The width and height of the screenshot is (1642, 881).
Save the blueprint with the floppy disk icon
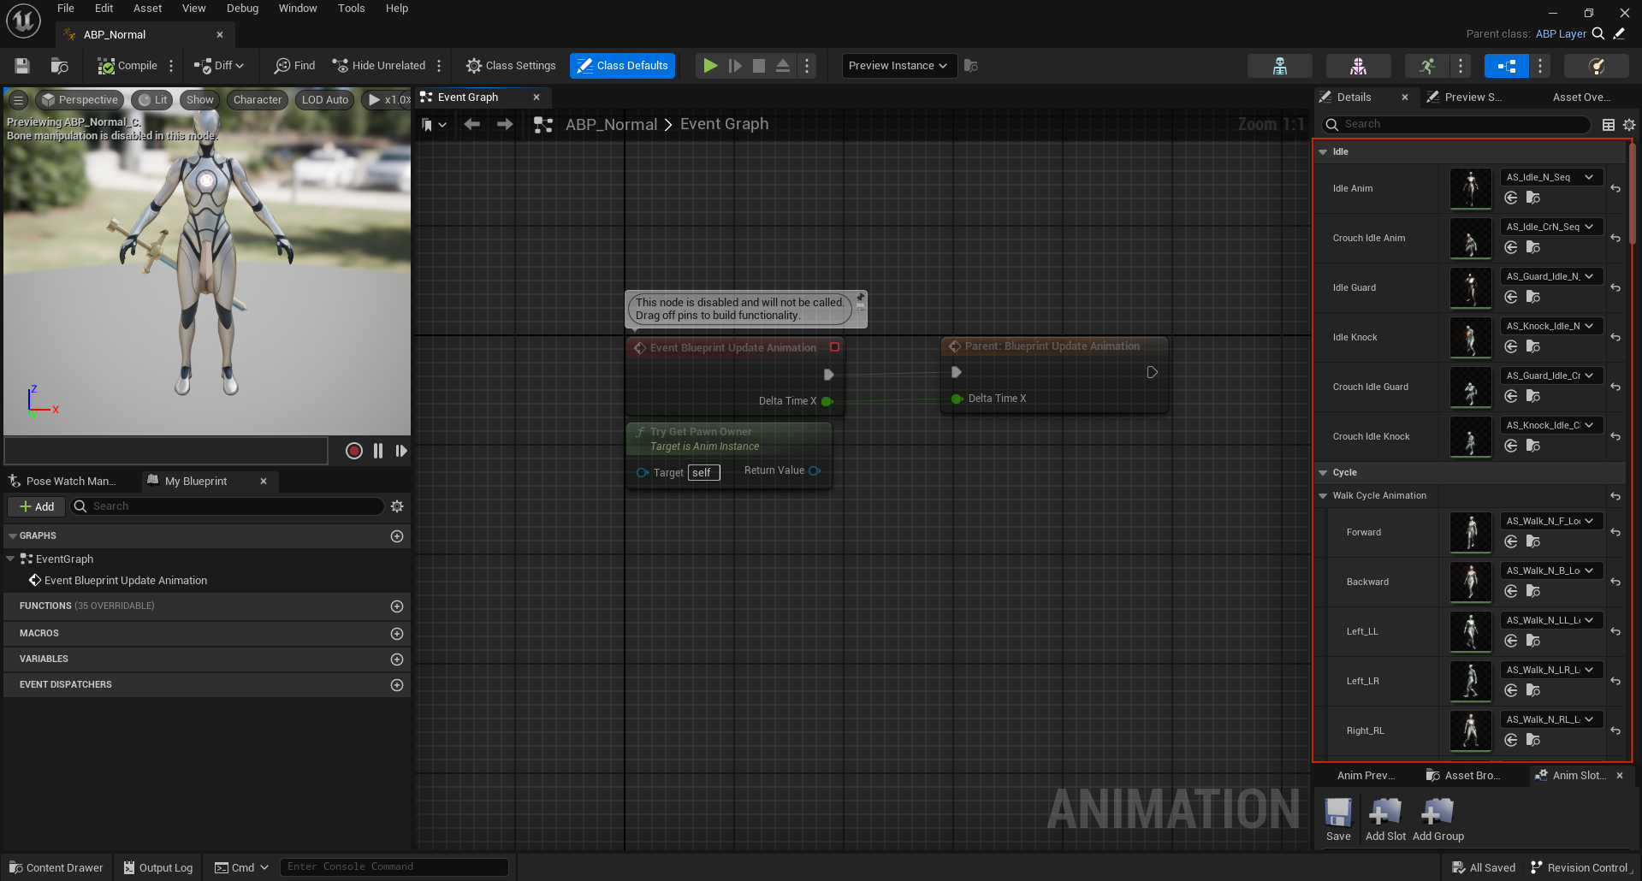(22, 66)
